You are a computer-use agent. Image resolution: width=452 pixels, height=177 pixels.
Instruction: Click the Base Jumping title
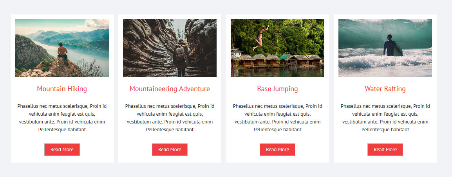(277, 89)
